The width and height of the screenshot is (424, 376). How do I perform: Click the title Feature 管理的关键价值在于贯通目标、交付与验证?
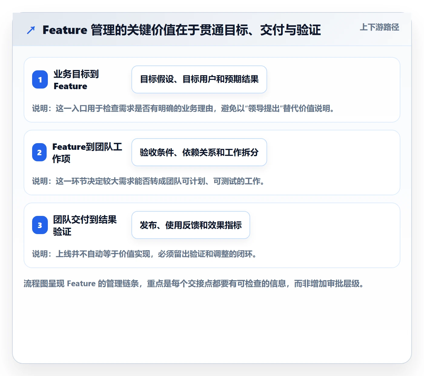182,30
